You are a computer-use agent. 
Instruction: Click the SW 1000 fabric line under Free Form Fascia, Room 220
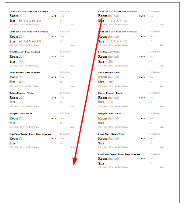[x=24, y=147]
